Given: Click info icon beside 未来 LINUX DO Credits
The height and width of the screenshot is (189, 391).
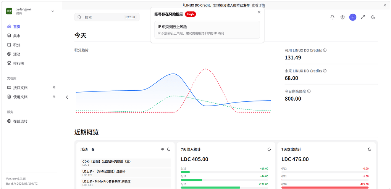Looking at the screenshot, I should point(325,71).
